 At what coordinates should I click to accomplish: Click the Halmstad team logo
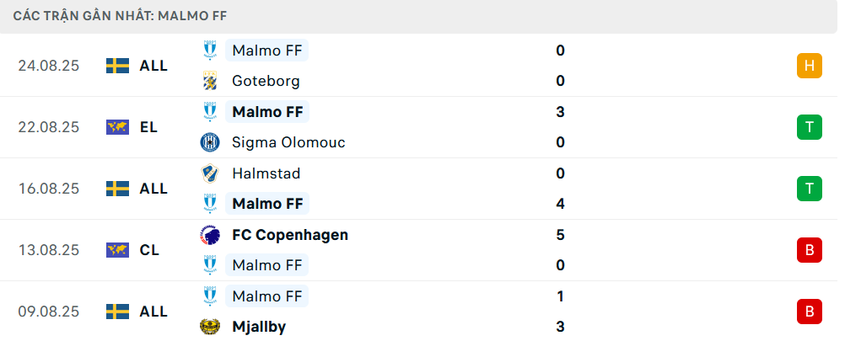[209, 173]
